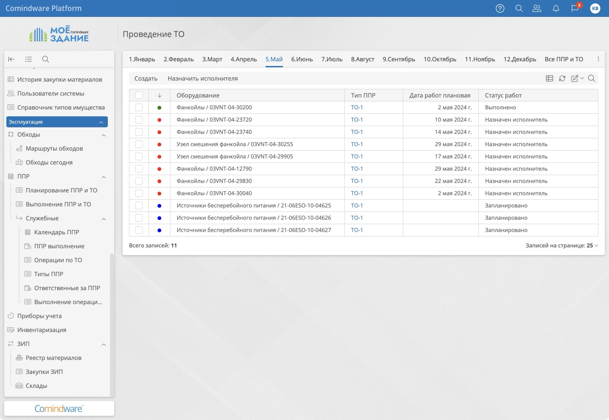
Task: Check row ending 21-06ESO-10-04627
Action: pyautogui.click(x=139, y=230)
